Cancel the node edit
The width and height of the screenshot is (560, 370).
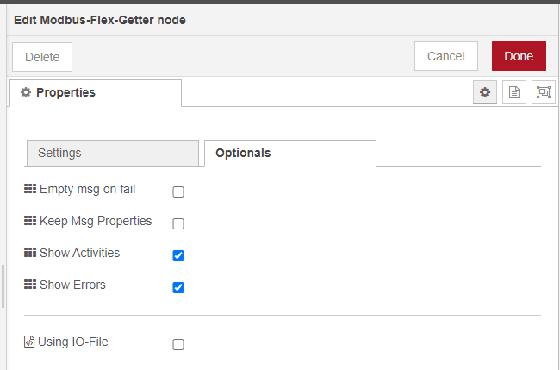click(x=446, y=56)
